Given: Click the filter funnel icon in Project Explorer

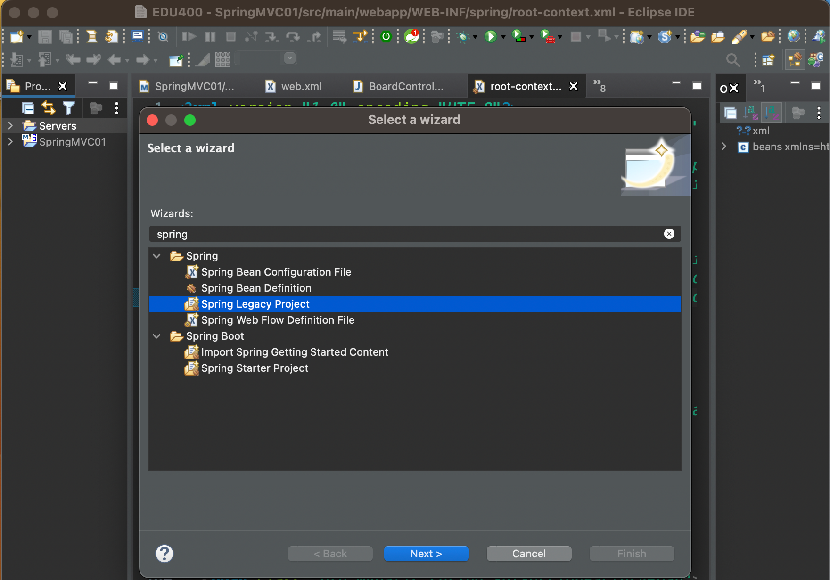Looking at the screenshot, I should point(69,108).
